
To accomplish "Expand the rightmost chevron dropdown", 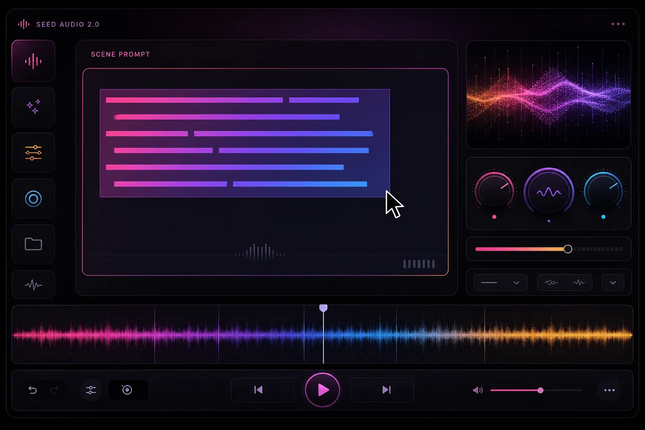I will coord(613,283).
